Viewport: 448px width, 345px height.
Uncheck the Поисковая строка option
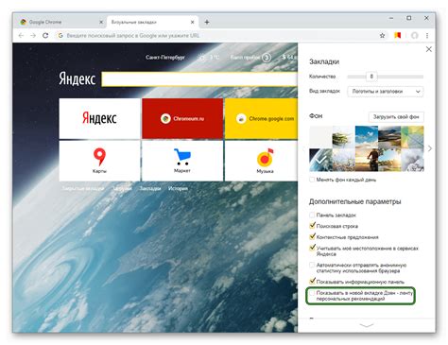(x=312, y=226)
